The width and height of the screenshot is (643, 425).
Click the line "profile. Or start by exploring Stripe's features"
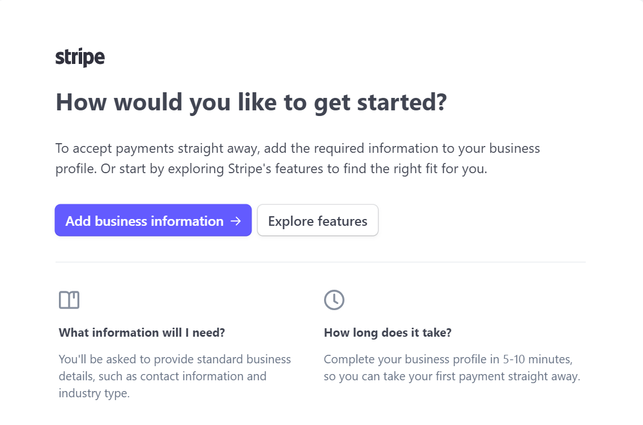pos(271,169)
